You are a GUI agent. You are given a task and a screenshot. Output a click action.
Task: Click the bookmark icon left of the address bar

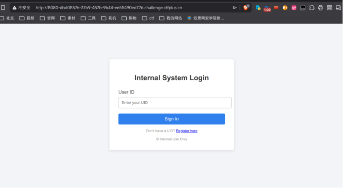coord(3,7)
